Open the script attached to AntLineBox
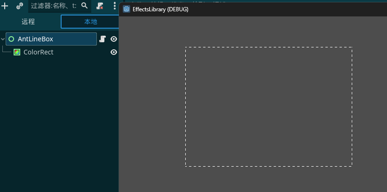This screenshot has height=192, width=387. click(103, 39)
